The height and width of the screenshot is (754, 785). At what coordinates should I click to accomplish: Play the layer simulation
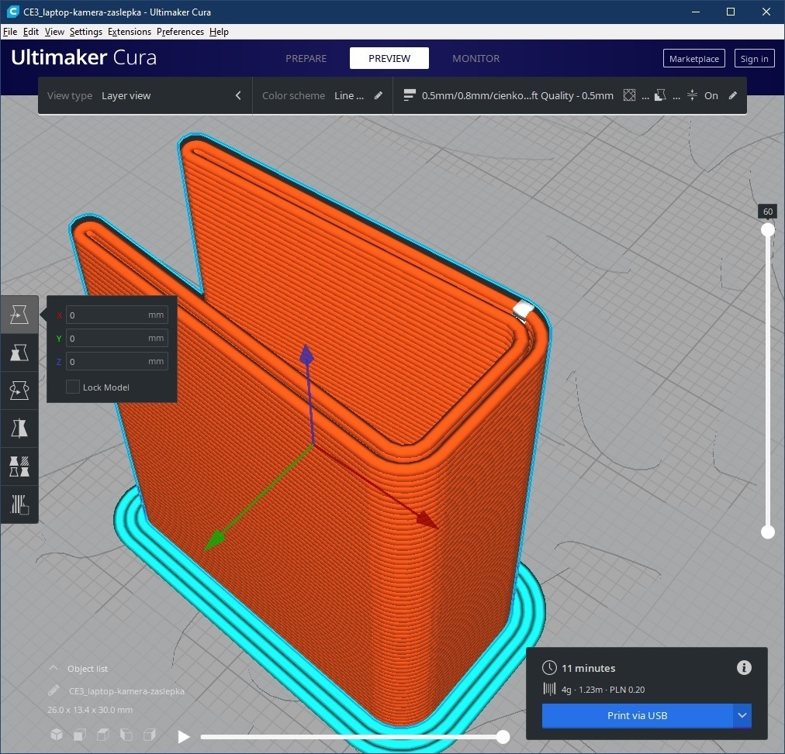[184, 737]
